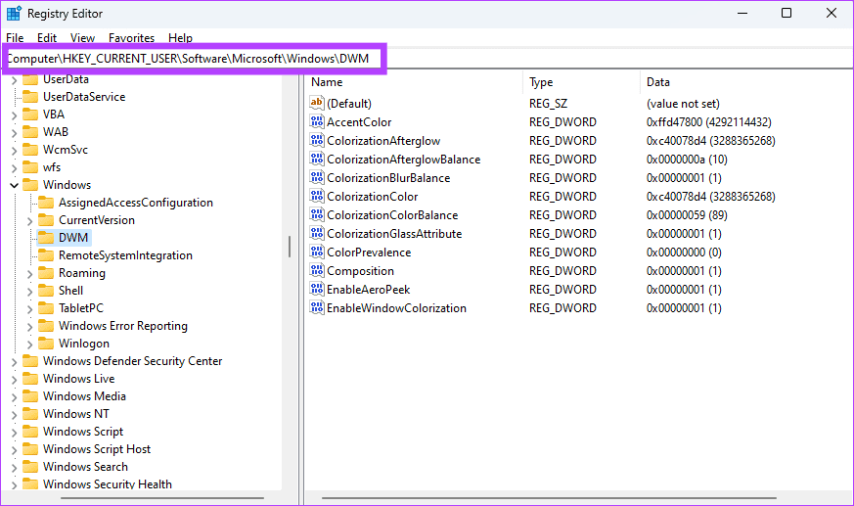Select the 0x00000000 (0) data cell
Viewport: 854px width, 506px height.
click(684, 253)
